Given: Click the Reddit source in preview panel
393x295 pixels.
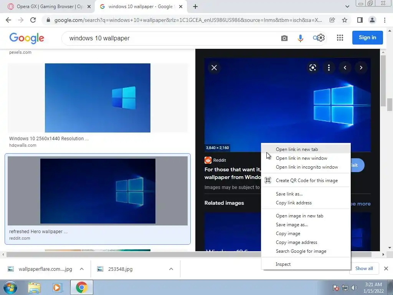Looking at the screenshot, I should [215, 160].
